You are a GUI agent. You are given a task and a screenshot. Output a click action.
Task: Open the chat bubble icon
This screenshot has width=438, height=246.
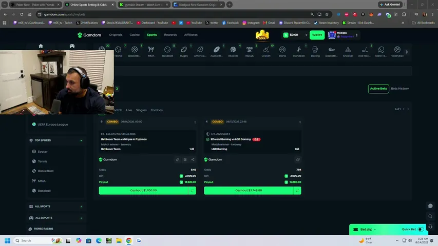430,206
